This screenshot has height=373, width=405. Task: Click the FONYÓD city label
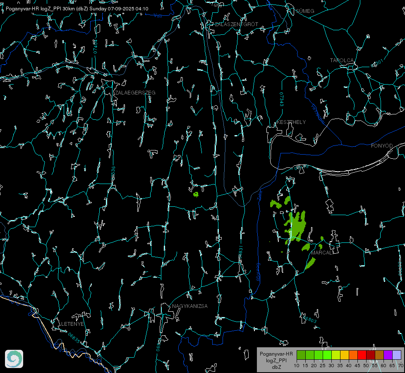382,146
